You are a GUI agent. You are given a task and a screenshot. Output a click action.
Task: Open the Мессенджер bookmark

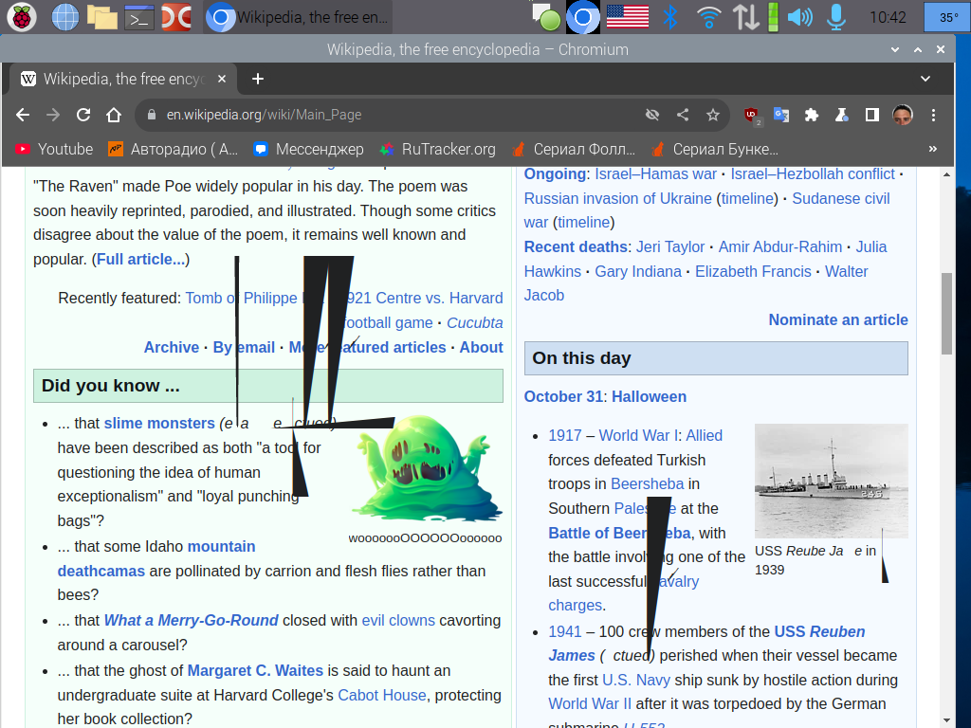point(309,149)
